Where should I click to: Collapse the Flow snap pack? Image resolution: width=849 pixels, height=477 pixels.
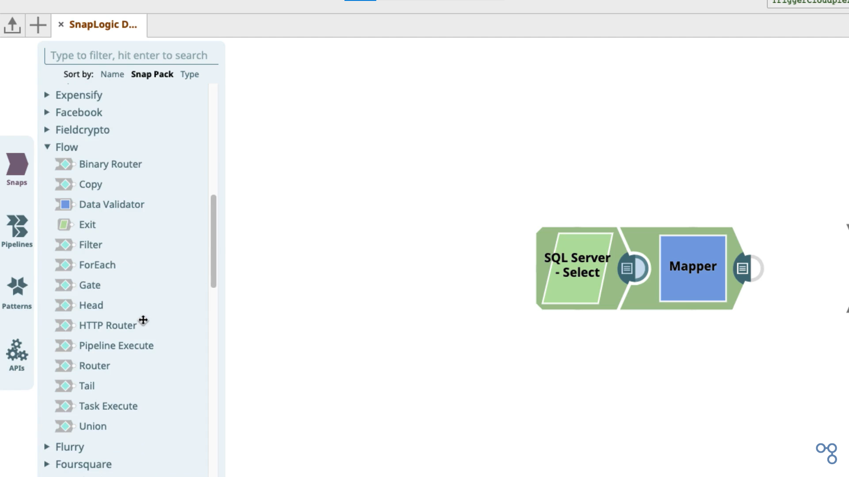point(47,147)
